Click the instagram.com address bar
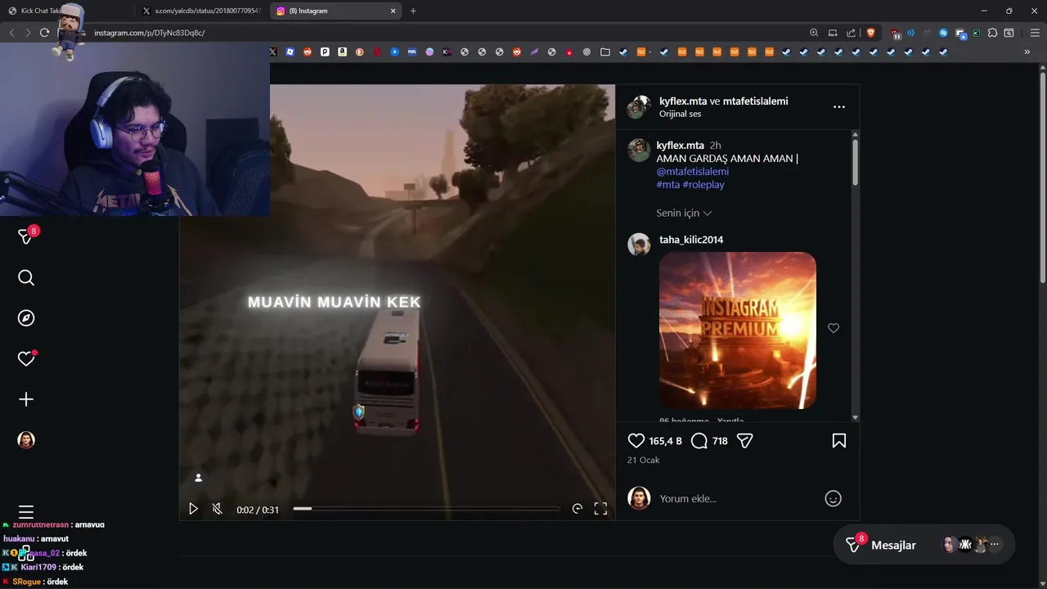The width and height of the screenshot is (1047, 589). tap(442, 33)
